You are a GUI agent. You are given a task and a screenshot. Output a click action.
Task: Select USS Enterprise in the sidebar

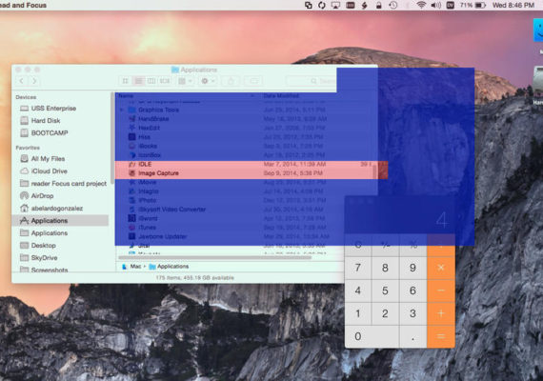tap(53, 109)
